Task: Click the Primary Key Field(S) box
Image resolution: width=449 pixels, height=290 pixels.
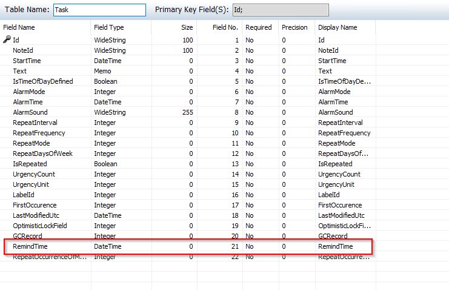Action: pyautogui.click(x=281, y=10)
